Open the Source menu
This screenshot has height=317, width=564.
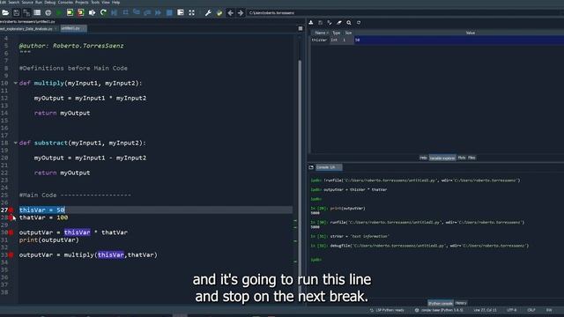coord(27,2)
